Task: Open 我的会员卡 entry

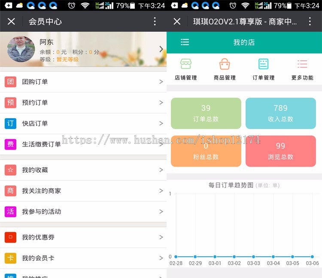Action: click(83, 258)
